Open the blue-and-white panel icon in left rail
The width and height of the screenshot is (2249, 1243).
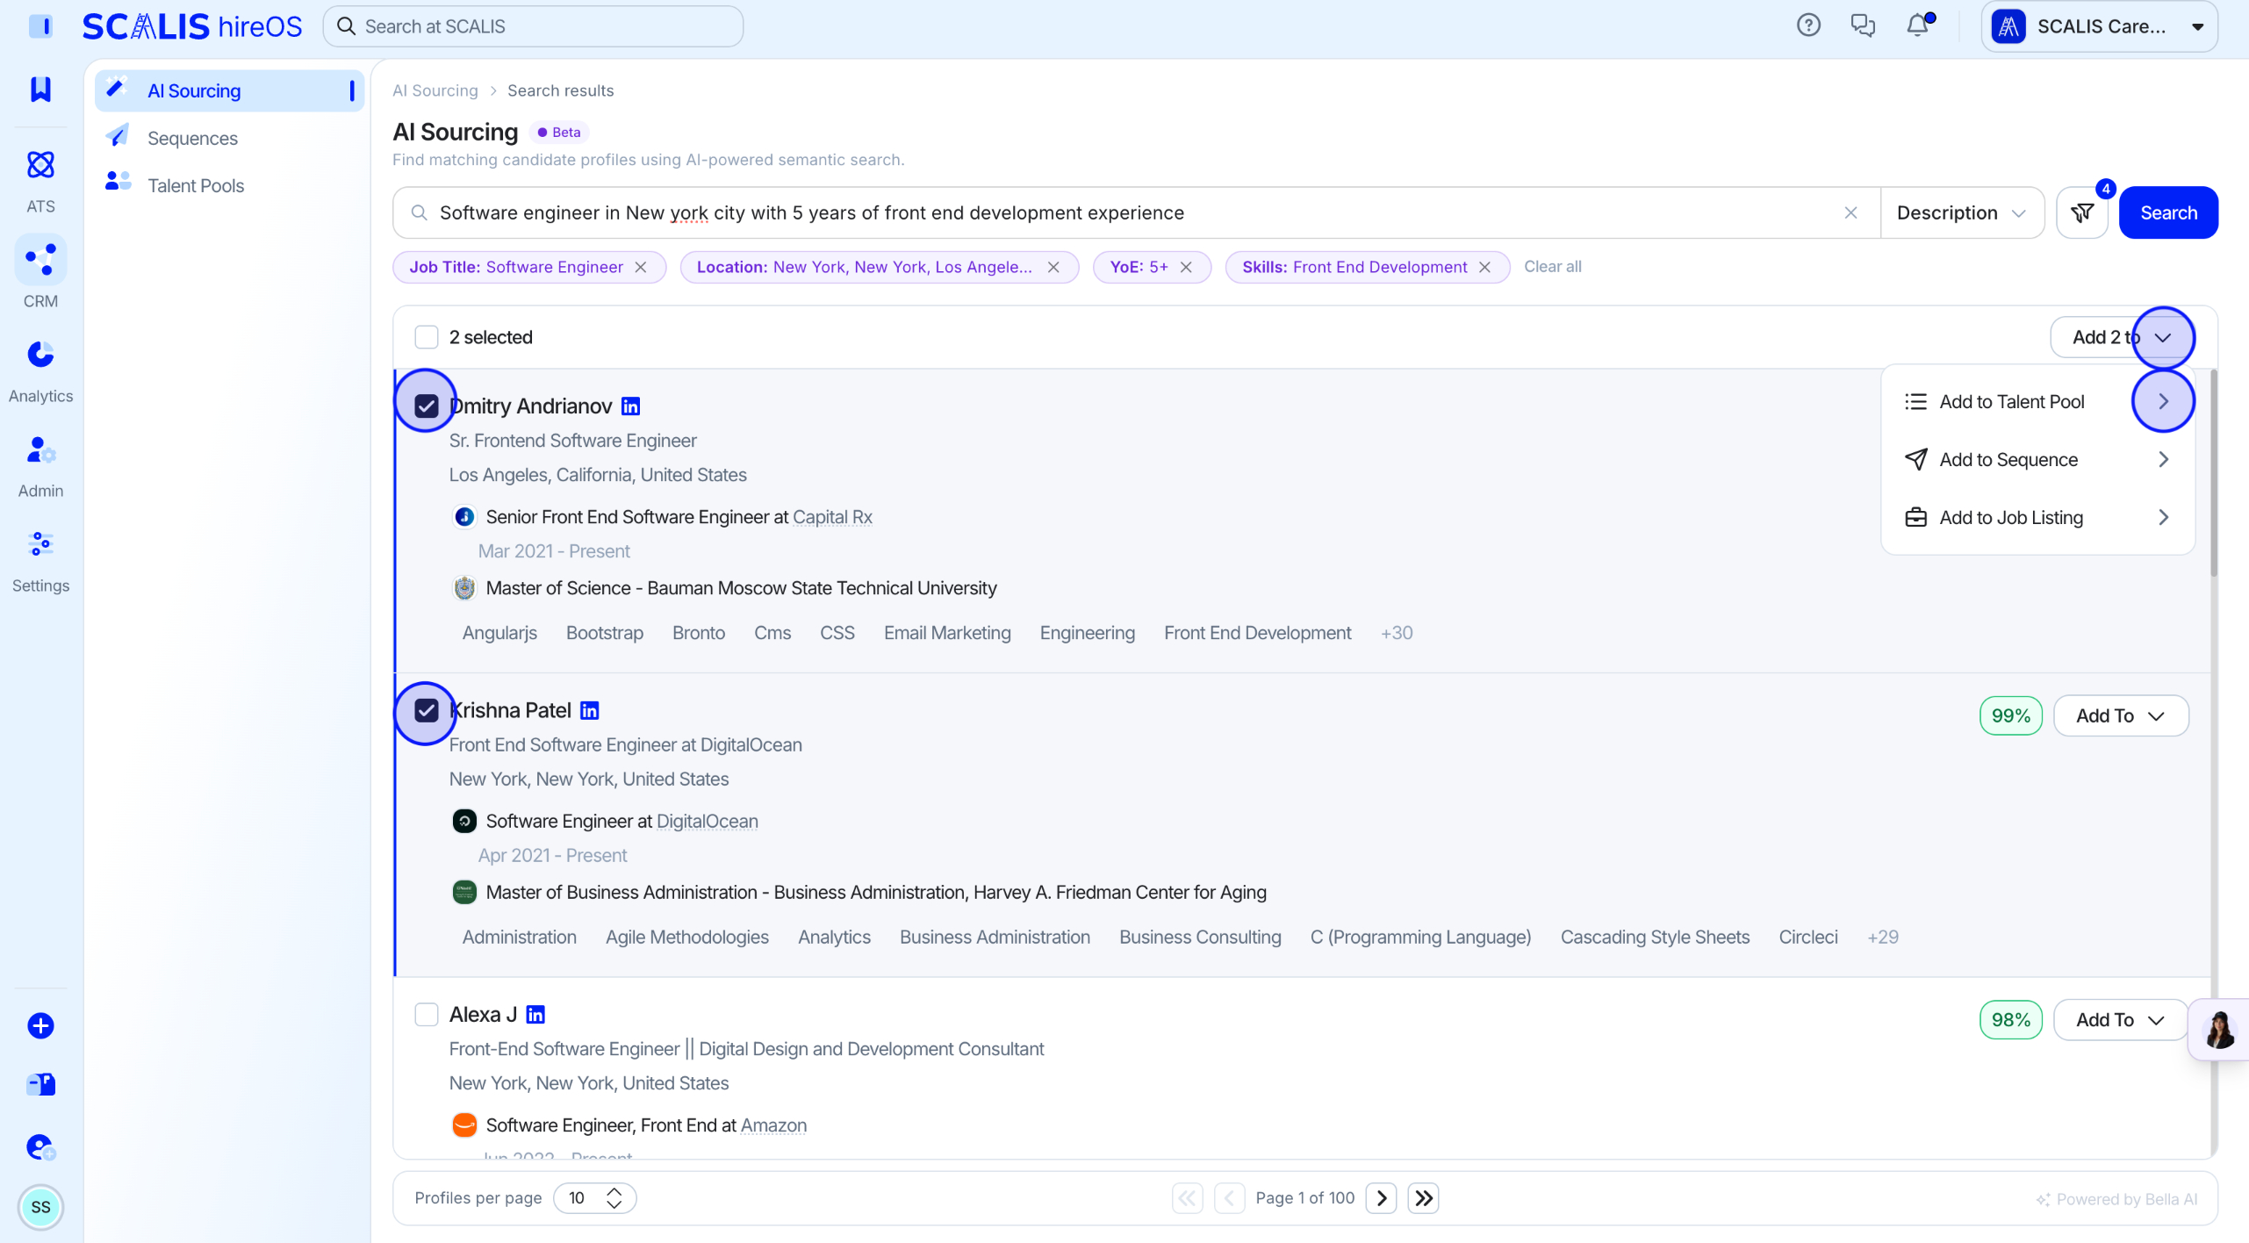(40, 1085)
